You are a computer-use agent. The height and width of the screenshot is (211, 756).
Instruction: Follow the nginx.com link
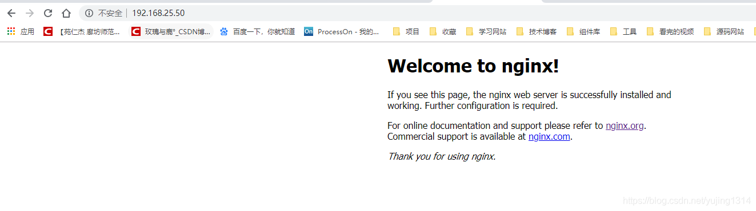[549, 137]
